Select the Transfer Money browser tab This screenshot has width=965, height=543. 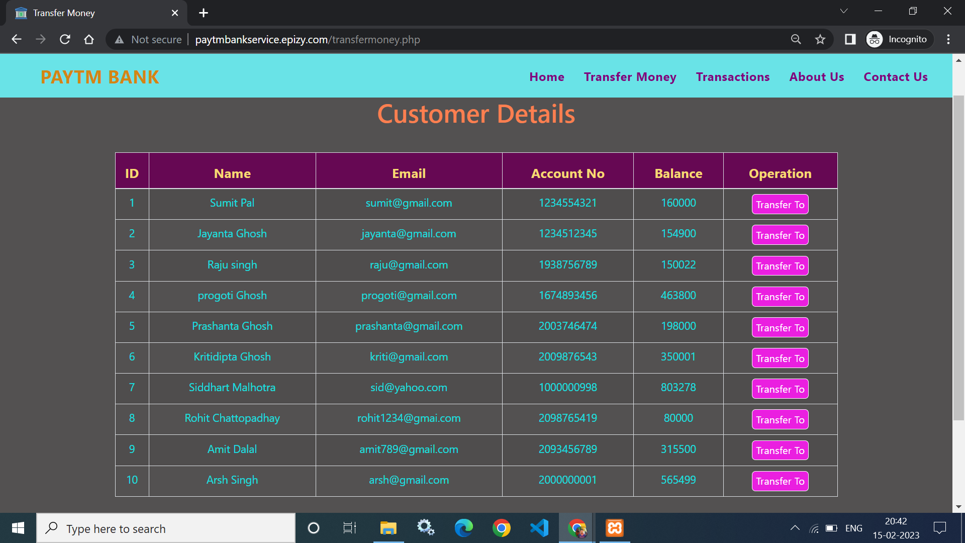tap(75, 13)
